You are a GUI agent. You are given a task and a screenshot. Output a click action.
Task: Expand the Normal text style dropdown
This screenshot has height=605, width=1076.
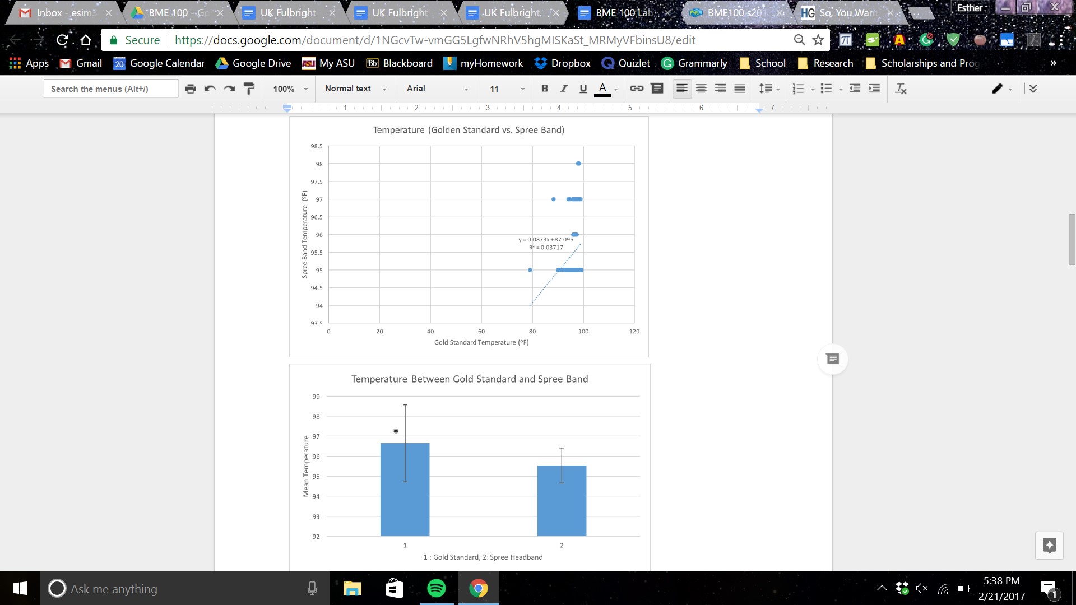click(x=355, y=89)
